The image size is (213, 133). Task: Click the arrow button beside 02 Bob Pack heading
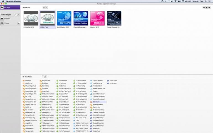tap(46, 77)
